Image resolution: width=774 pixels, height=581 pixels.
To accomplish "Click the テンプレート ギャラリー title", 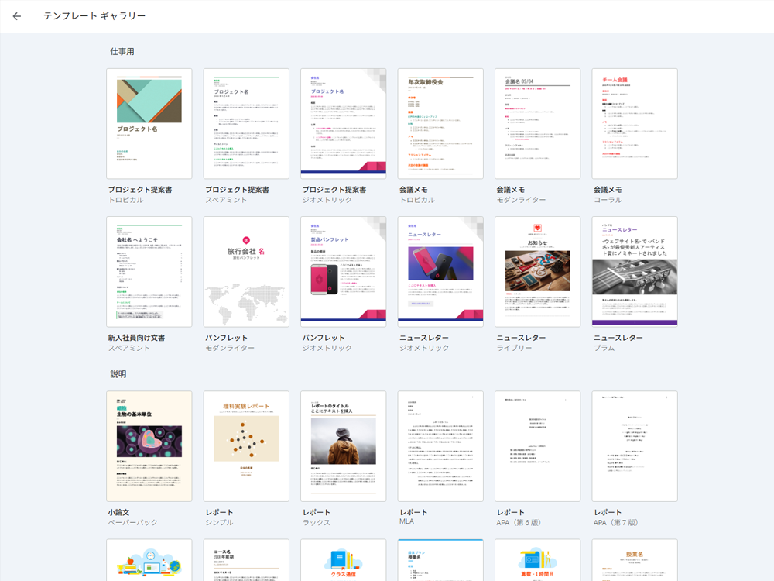I will pyautogui.click(x=94, y=16).
